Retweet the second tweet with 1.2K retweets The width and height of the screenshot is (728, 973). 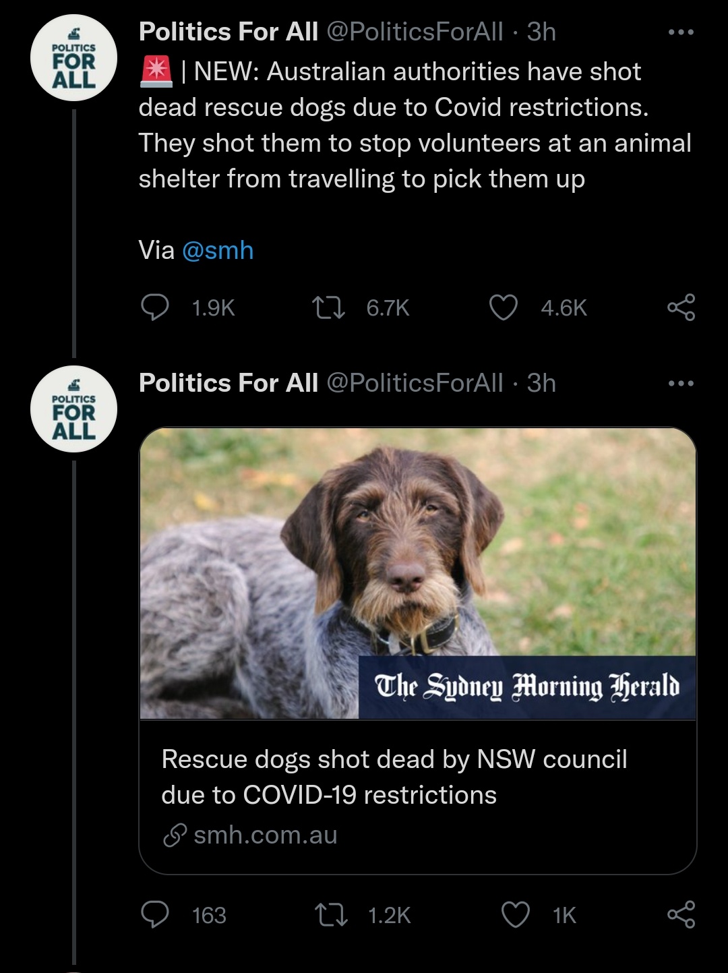pyautogui.click(x=331, y=915)
